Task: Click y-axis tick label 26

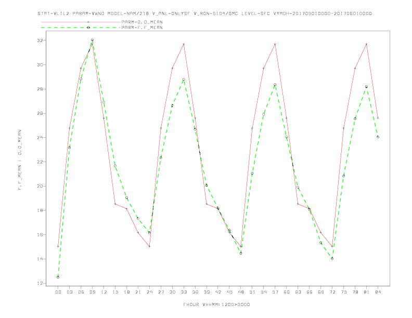Action: pos(40,113)
